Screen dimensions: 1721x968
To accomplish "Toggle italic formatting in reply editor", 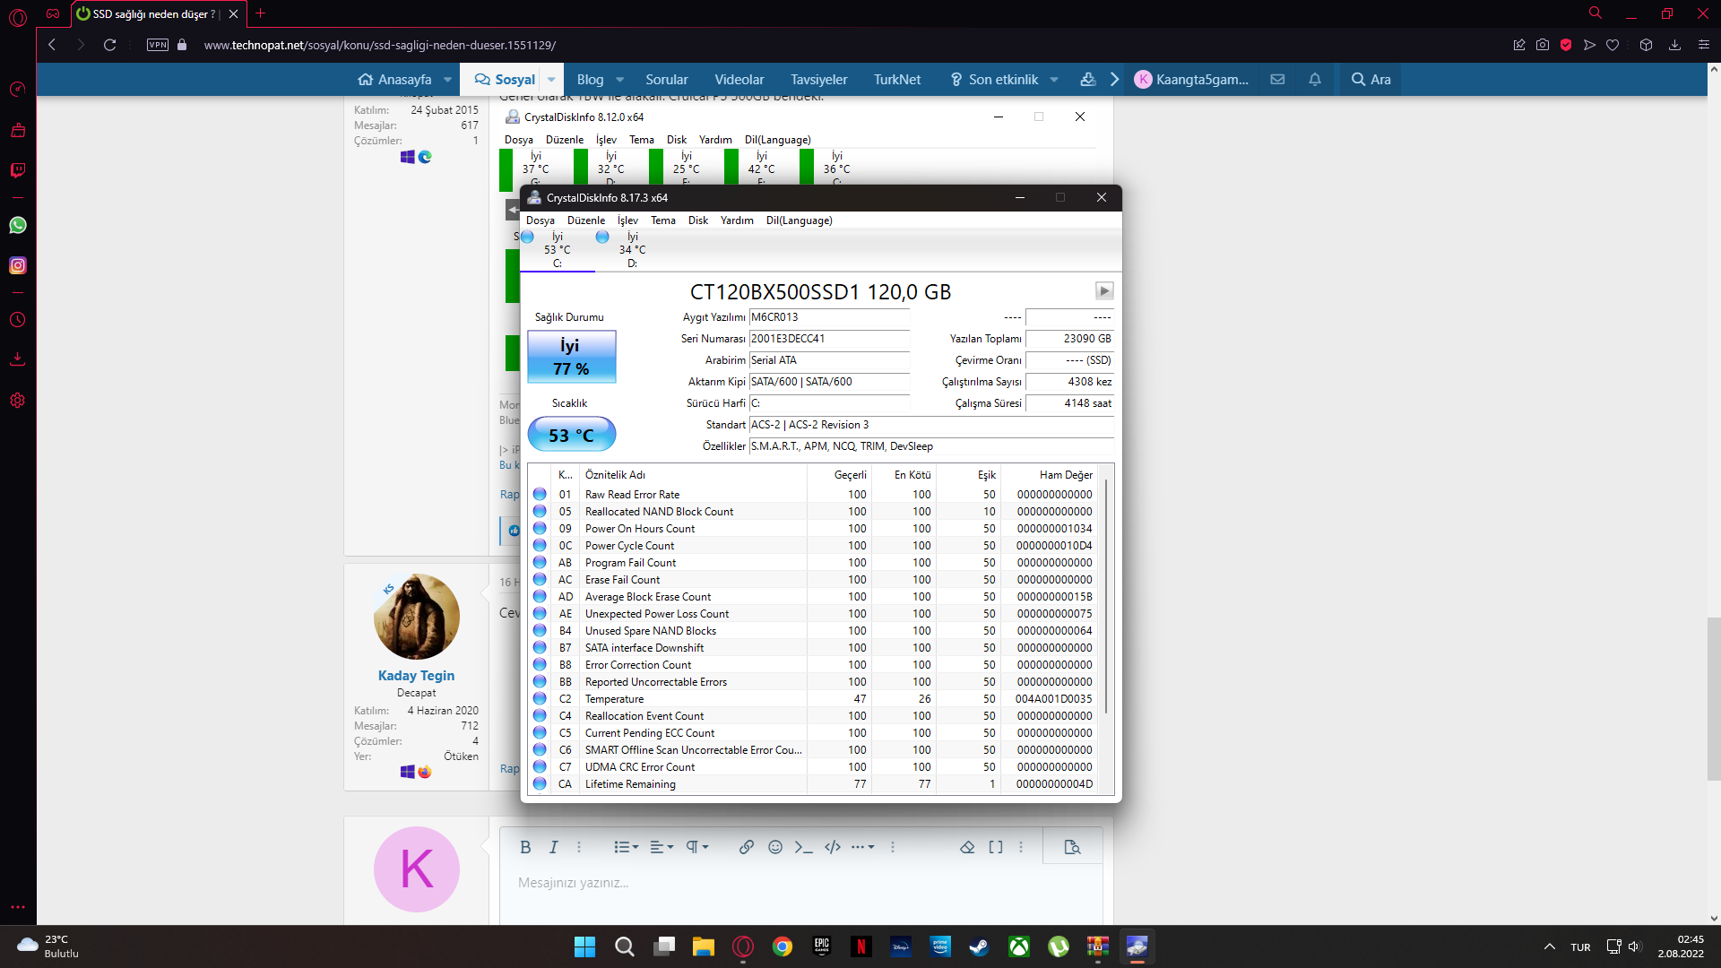I will pos(553,847).
